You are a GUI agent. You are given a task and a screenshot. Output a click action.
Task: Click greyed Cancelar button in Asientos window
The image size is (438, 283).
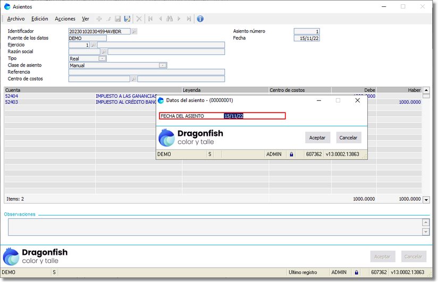(414, 256)
